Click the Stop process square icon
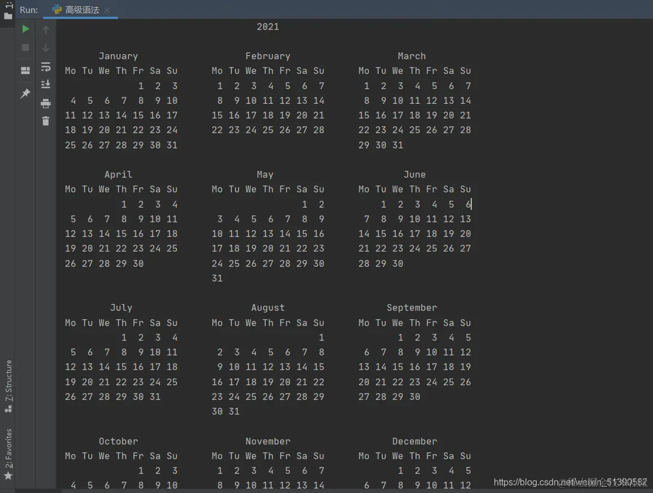 coord(25,47)
